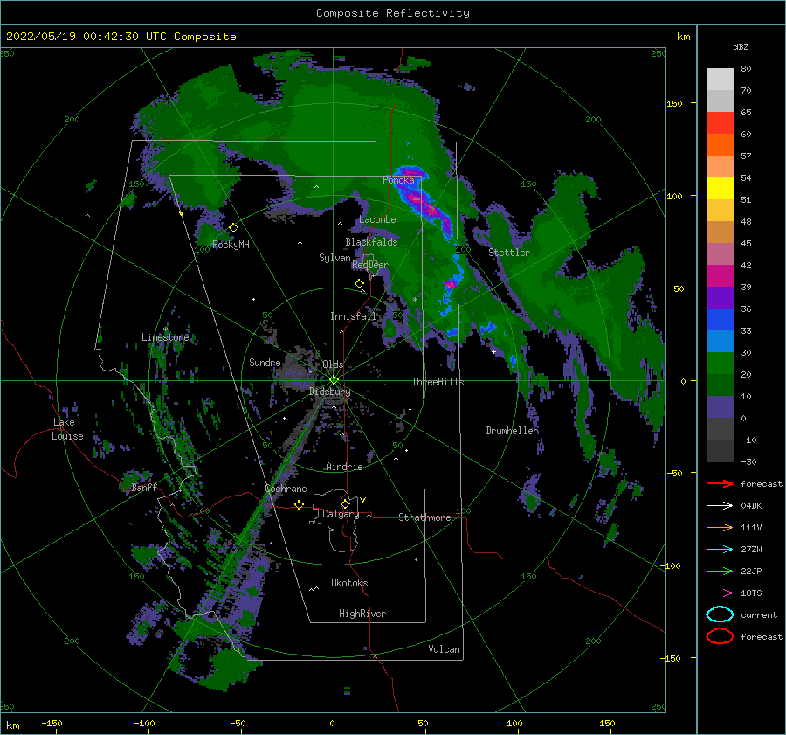This screenshot has width=786, height=735.
Task: Click the Composite_Reflectivity title text
Action: click(393, 13)
